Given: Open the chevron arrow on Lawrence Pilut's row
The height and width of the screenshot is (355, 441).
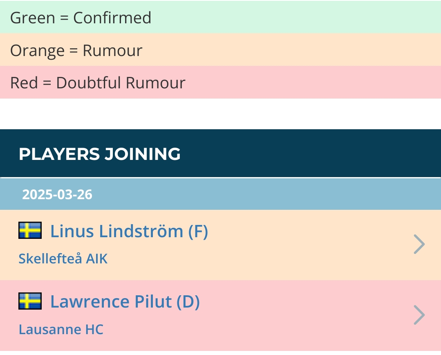Looking at the screenshot, I should pyautogui.click(x=419, y=315).
